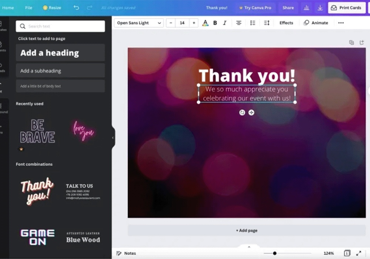Open the Effects panel
The height and width of the screenshot is (259, 370).
(286, 23)
